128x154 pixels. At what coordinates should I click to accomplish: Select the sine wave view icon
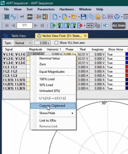coord(13,17)
